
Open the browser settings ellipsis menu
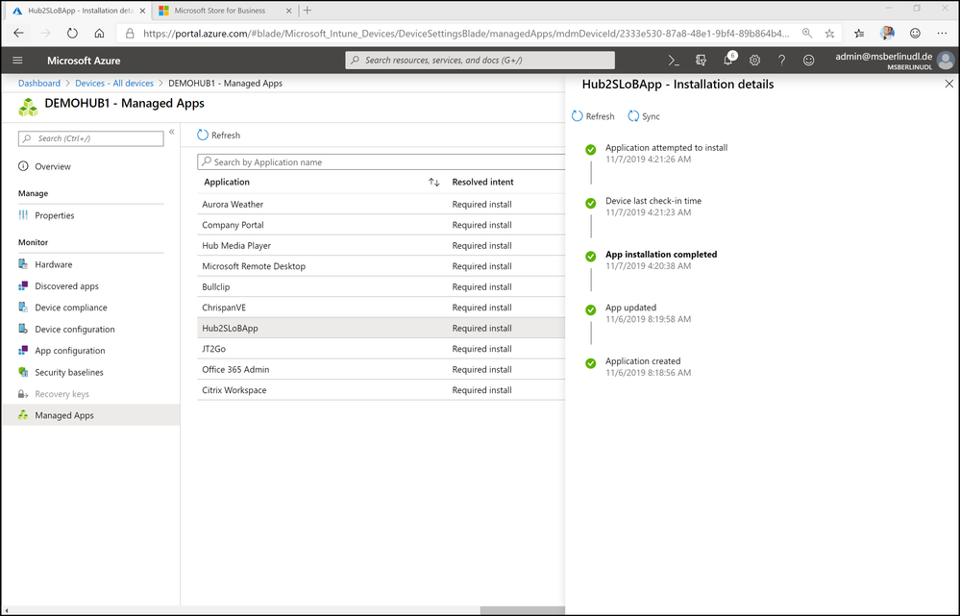(942, 33)
